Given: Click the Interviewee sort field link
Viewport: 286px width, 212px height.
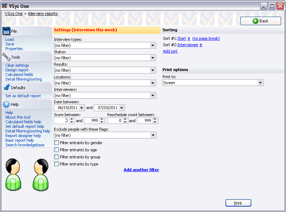Looking at the screenshot, I should point(188,45).
